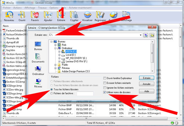This screenshot has width=184, height=126.
Task: Open the Favoris toolbar icon
Action: tap(35, 16)
